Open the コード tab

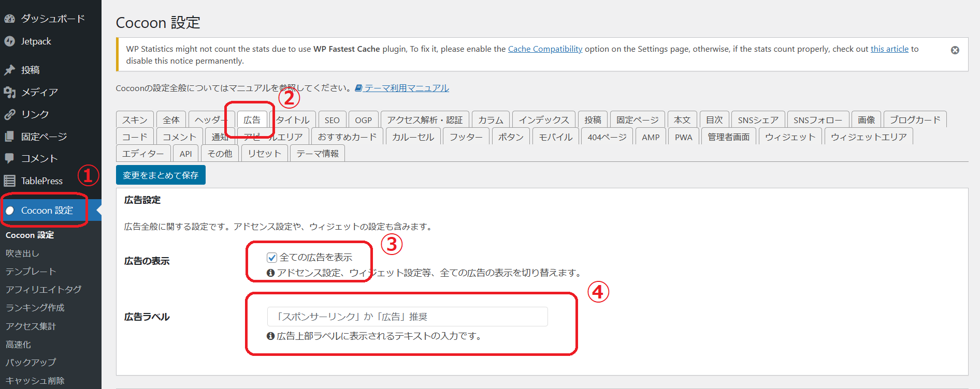tap(135, 137)
